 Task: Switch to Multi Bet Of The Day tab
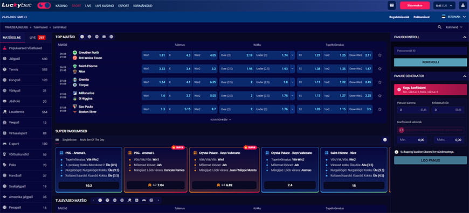pos(92,140)
